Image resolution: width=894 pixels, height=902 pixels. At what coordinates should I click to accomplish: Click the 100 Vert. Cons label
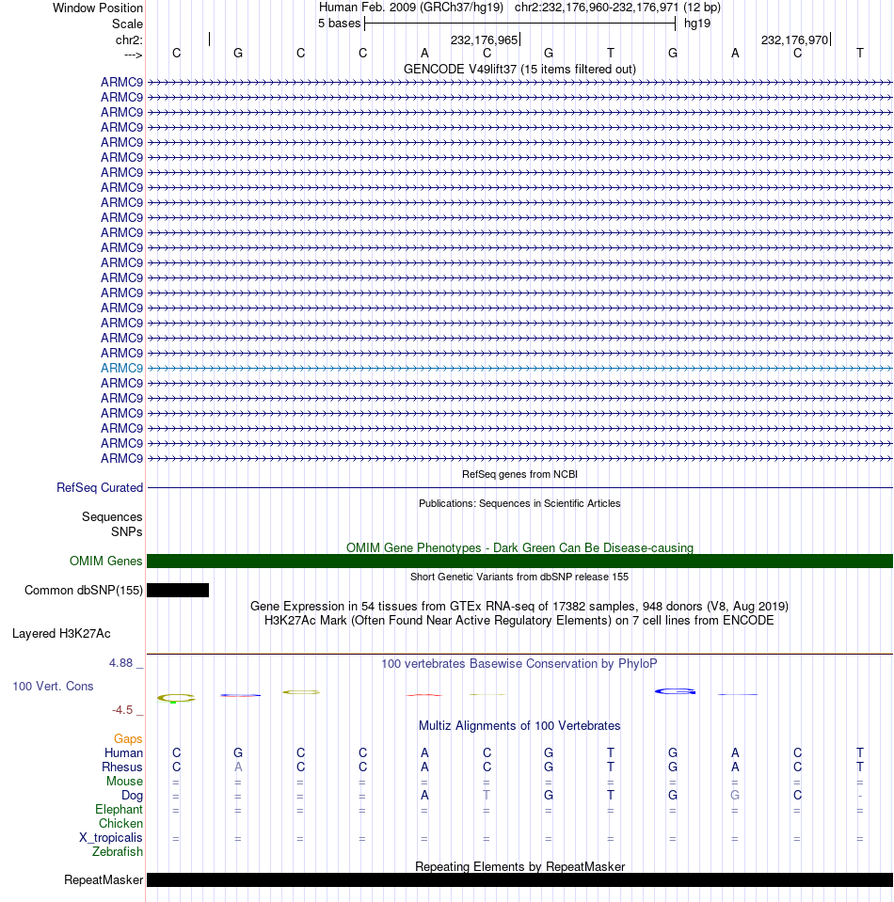coord(53,687)
